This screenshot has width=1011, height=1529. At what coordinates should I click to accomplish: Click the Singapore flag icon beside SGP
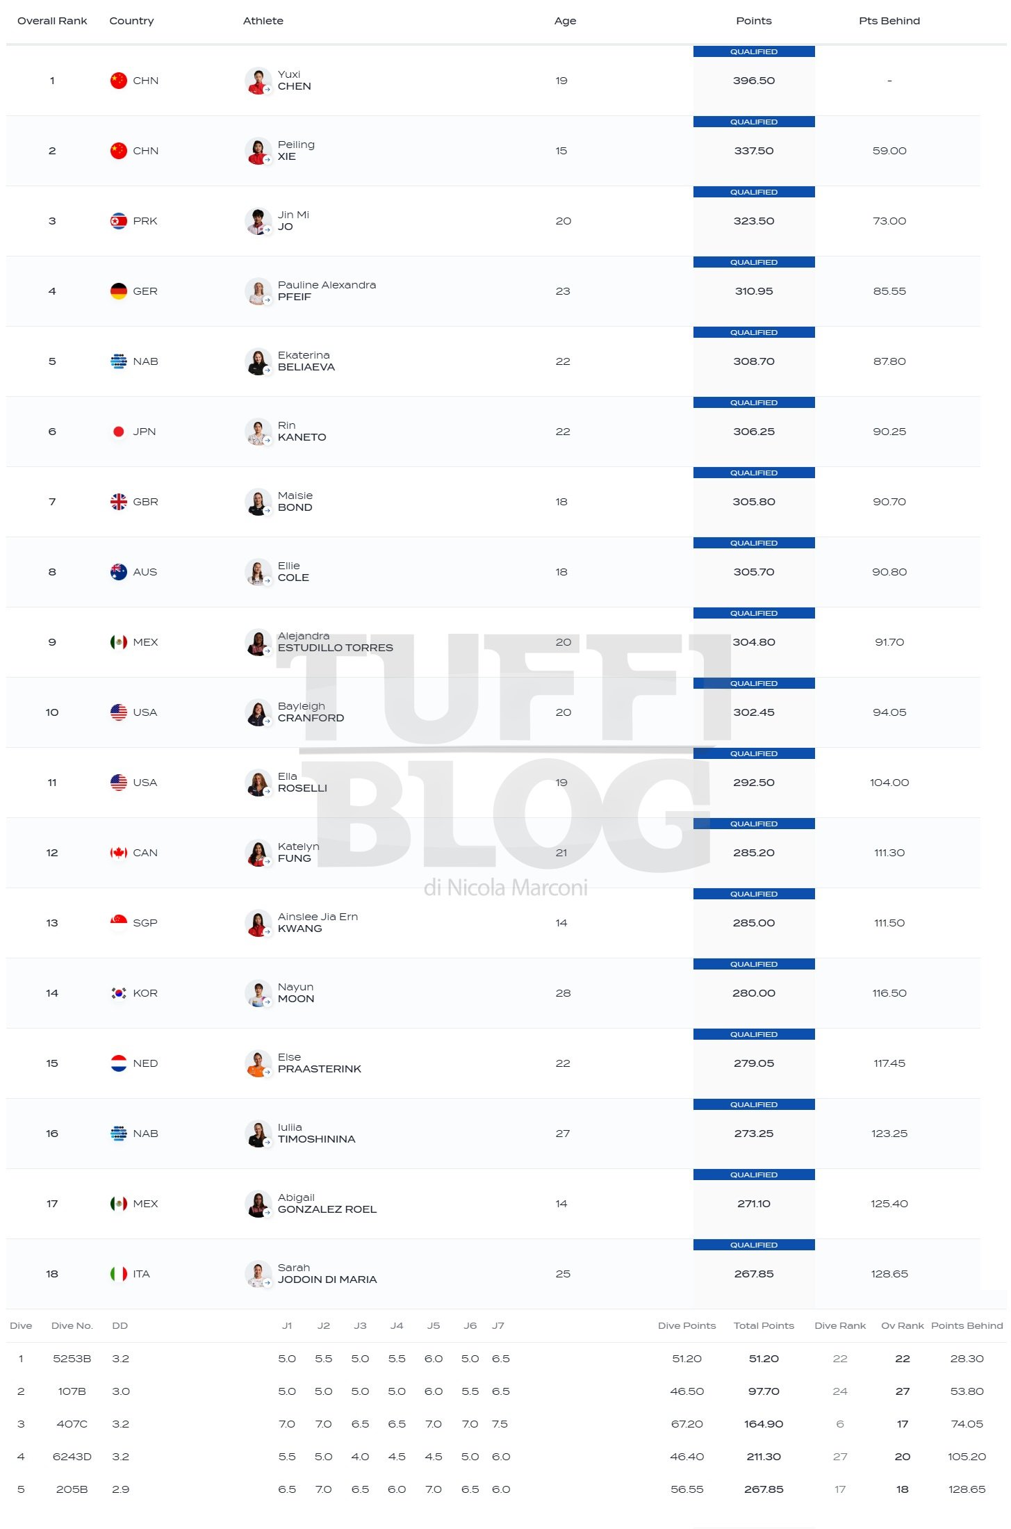pyautogui.click(x=119, y=923)
